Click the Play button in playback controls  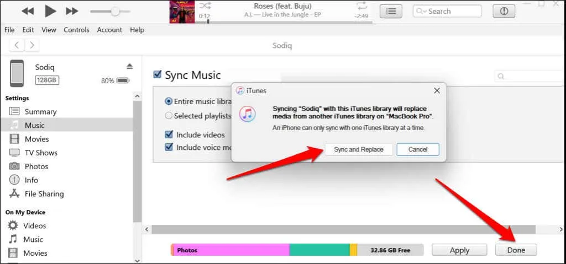(x=50, y=11)
